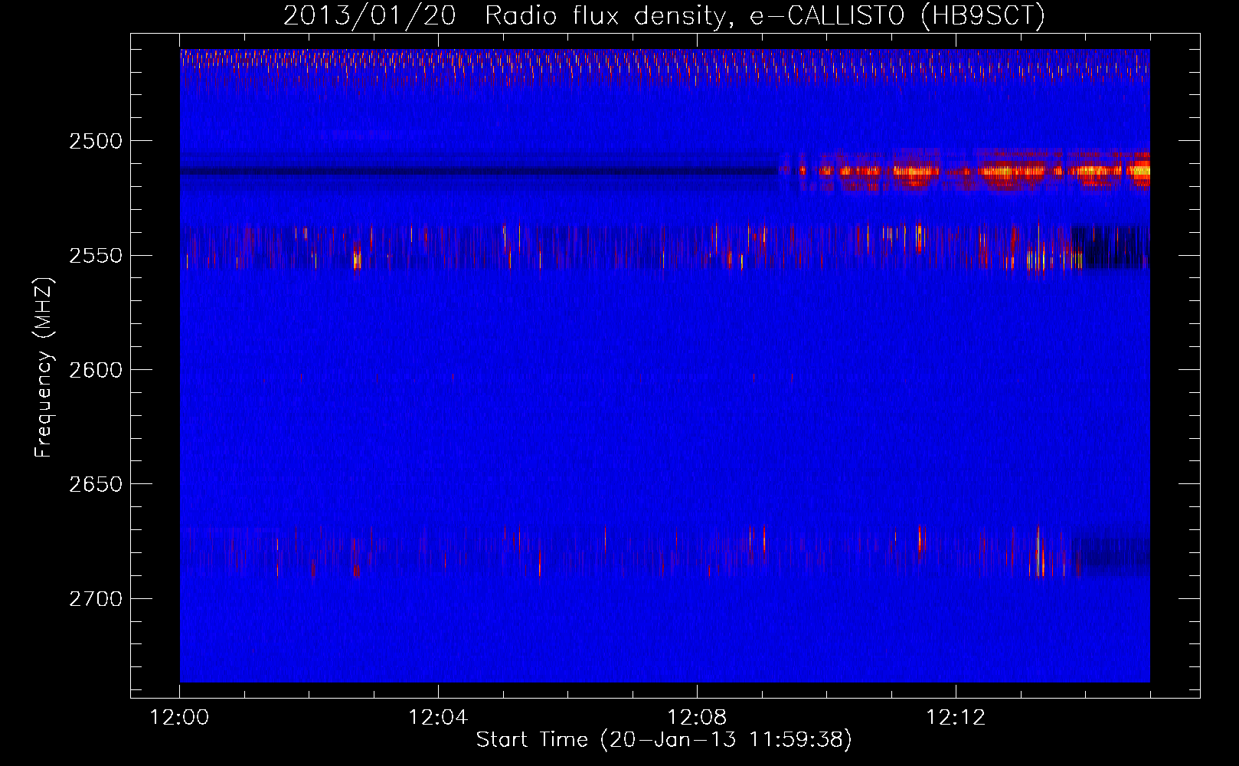Click the plot title '2013/01/20 Radio flux density'
The height and width of the screenshot is (766, 1239).
click(x=664, y=15)
